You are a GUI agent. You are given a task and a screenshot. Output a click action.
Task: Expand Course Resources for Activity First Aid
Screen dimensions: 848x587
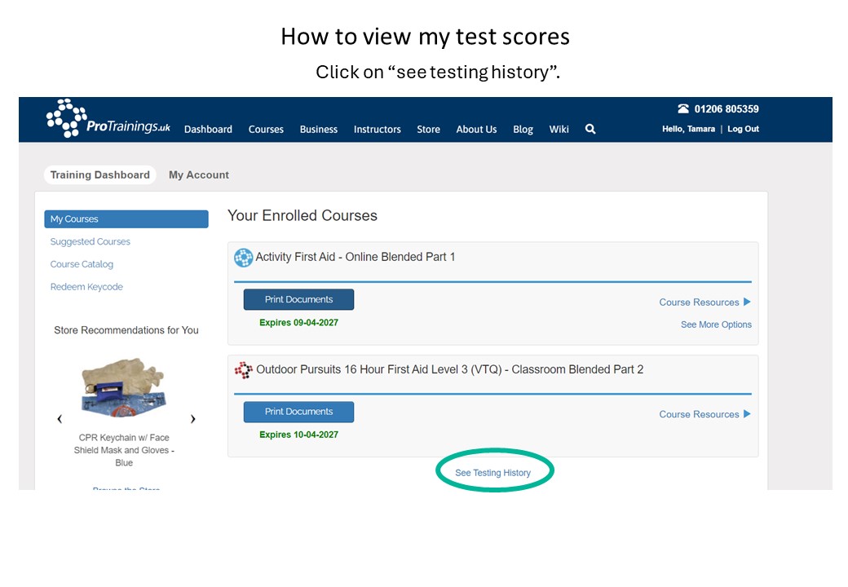[704, 302]
